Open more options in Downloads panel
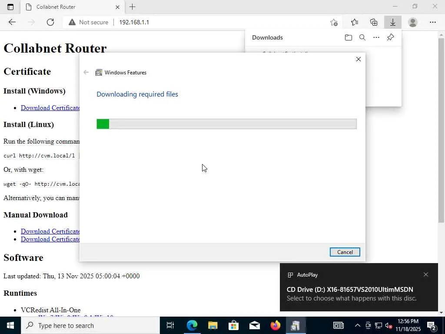 coord(376,37)
